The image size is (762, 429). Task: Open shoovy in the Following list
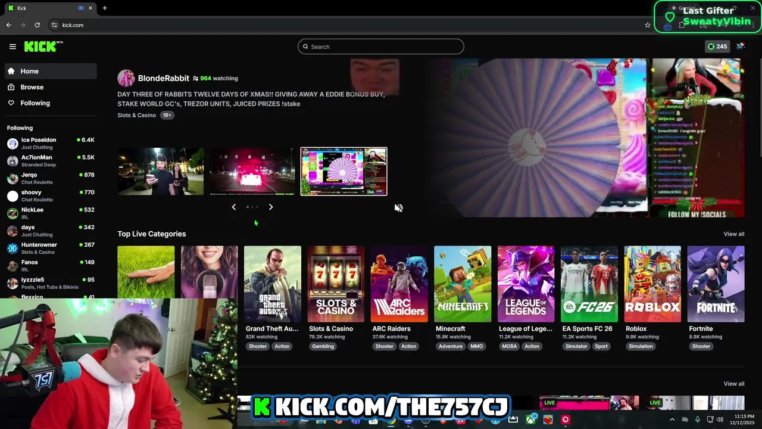(51, 195)
